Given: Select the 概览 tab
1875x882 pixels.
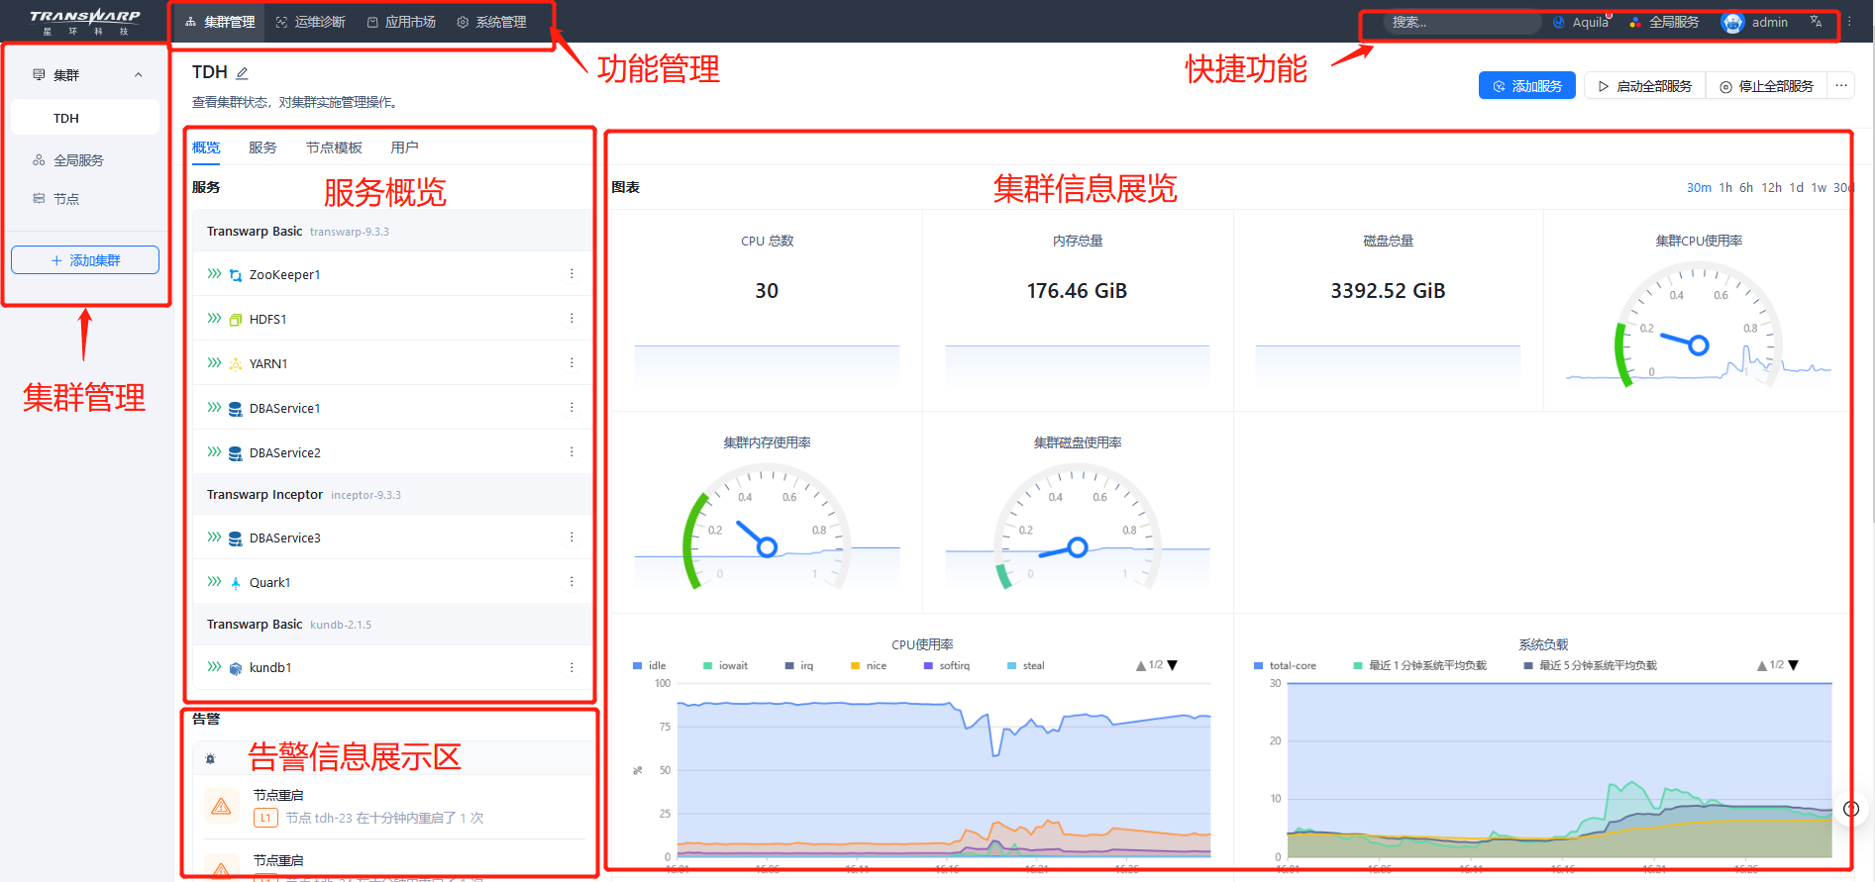Looking at the screenshot, I should (206, 147).
